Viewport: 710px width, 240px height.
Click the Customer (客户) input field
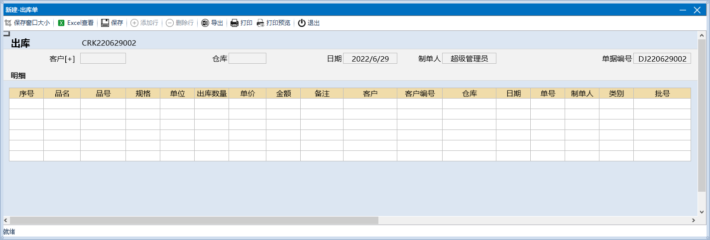103,59
